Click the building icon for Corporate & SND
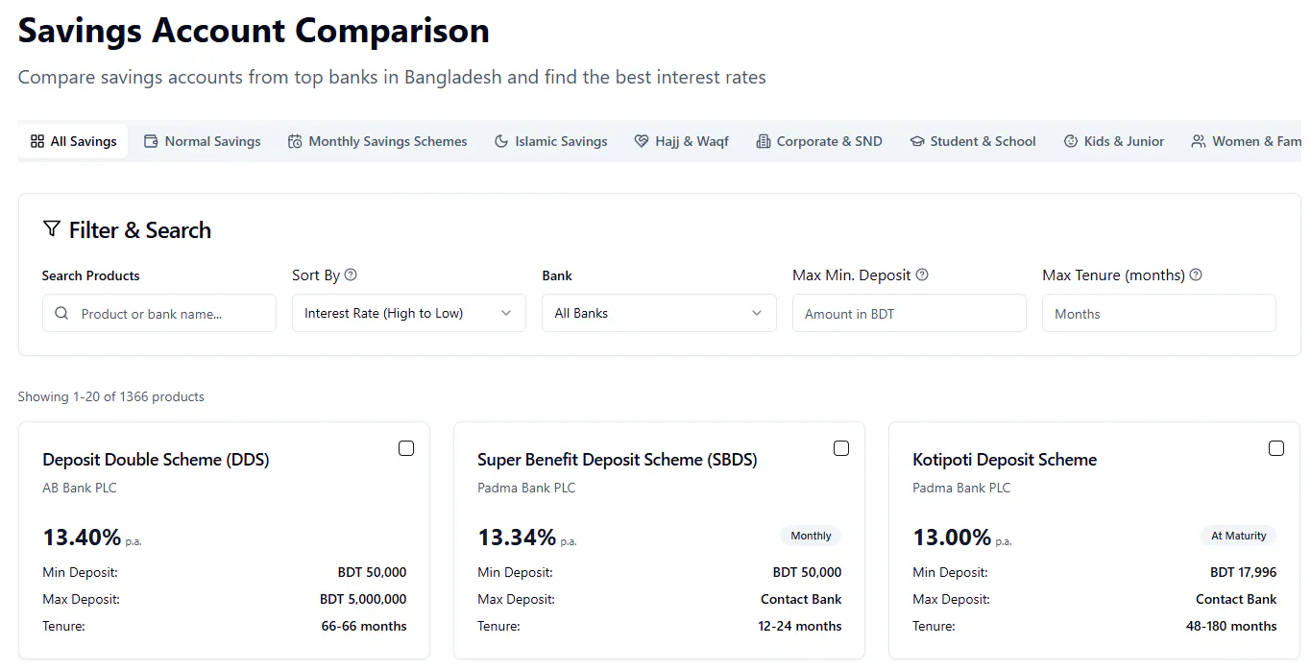The width and height of the screenshot is (1311, 669). point(764,141)
